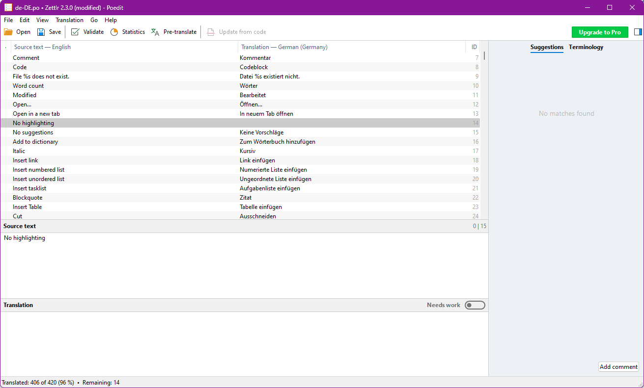Viewport: 644px width, 388px height.
Task: Open the Edit menu
Action: (x=25, y=20)
